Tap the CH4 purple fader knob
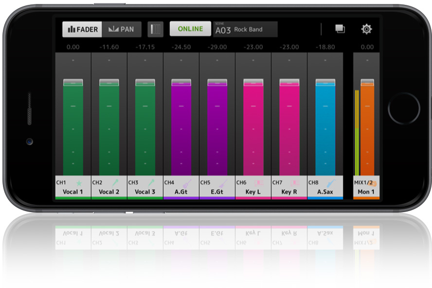The height and width of the screenshot is (288, 432). (x=181, y=83)
